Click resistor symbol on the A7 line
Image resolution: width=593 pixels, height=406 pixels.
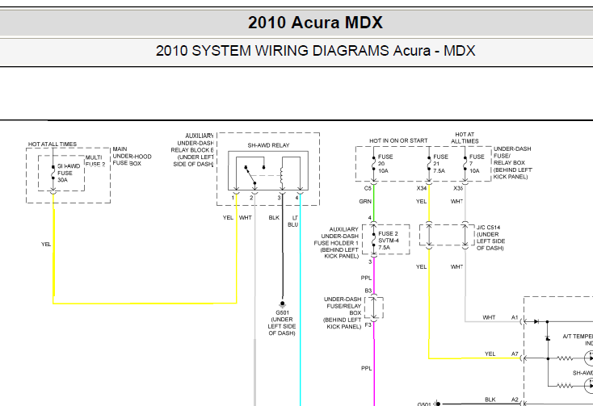(565, 358)
